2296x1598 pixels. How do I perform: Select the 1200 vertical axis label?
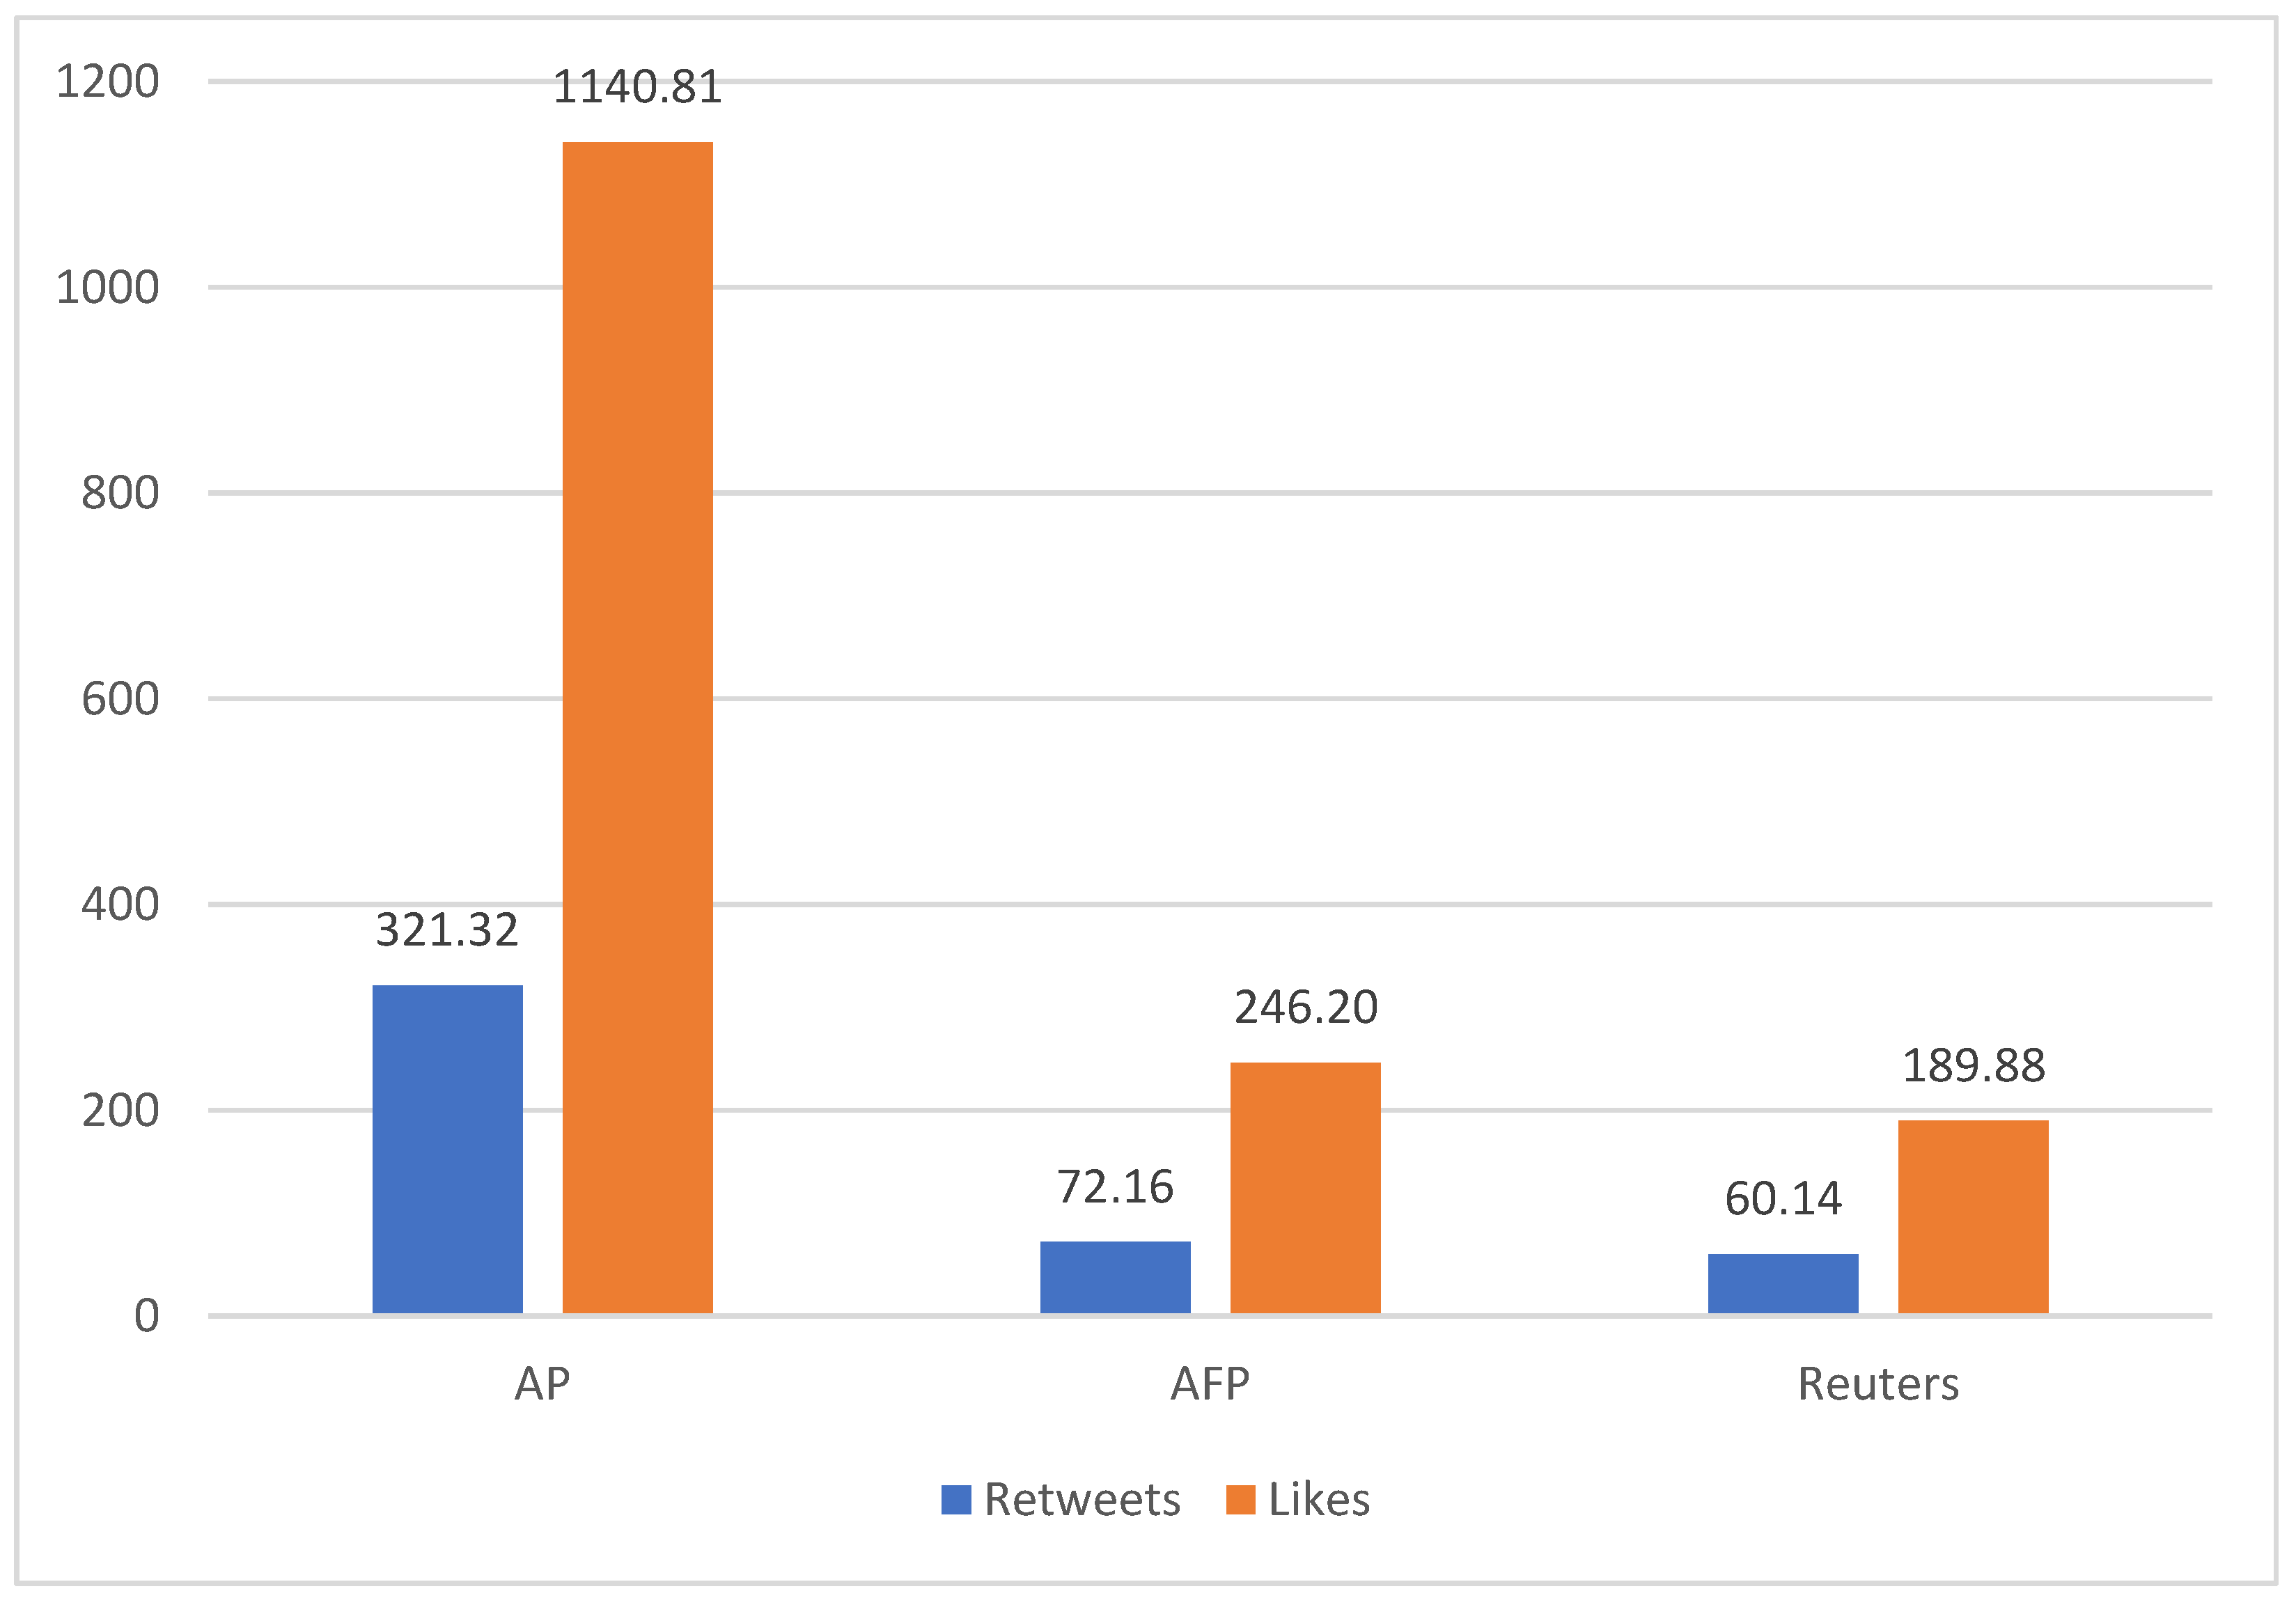[108, 82]
